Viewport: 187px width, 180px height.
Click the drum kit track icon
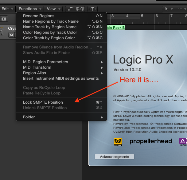pyautogui.click(x=2, y=32)
